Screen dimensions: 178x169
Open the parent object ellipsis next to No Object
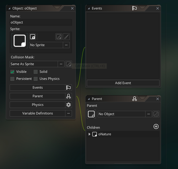tap(149, 114)
